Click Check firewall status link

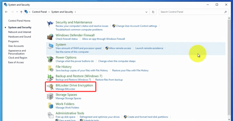[x=67, y=39]
